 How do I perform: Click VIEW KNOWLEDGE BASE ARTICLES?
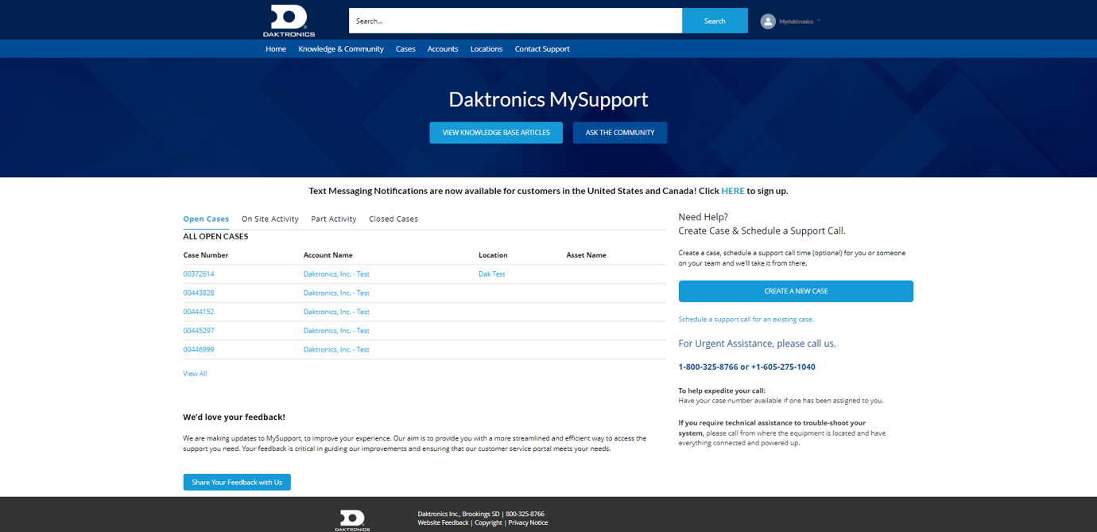495,132
